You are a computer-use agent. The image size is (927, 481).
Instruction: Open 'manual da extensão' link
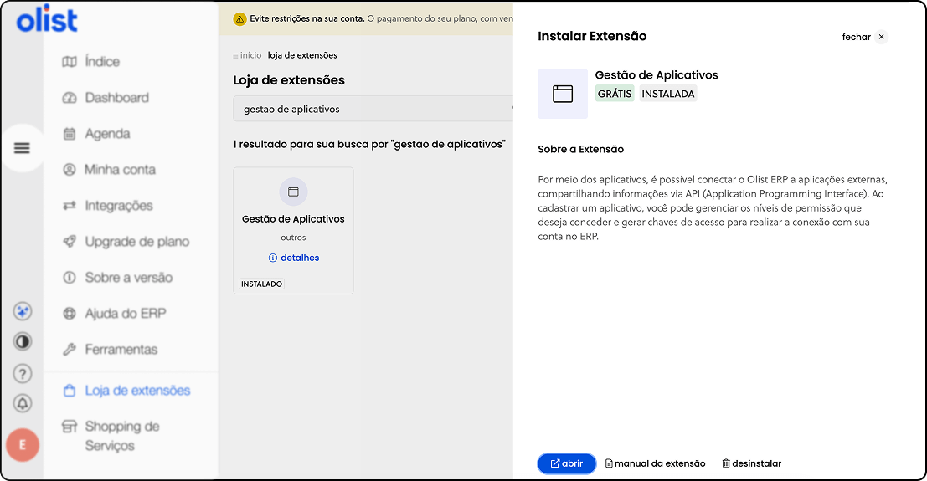click(656, 463)
